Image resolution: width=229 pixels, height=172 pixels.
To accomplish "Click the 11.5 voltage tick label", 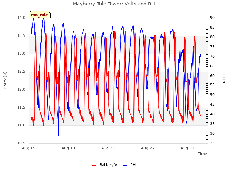I will [x=21, y=107].
